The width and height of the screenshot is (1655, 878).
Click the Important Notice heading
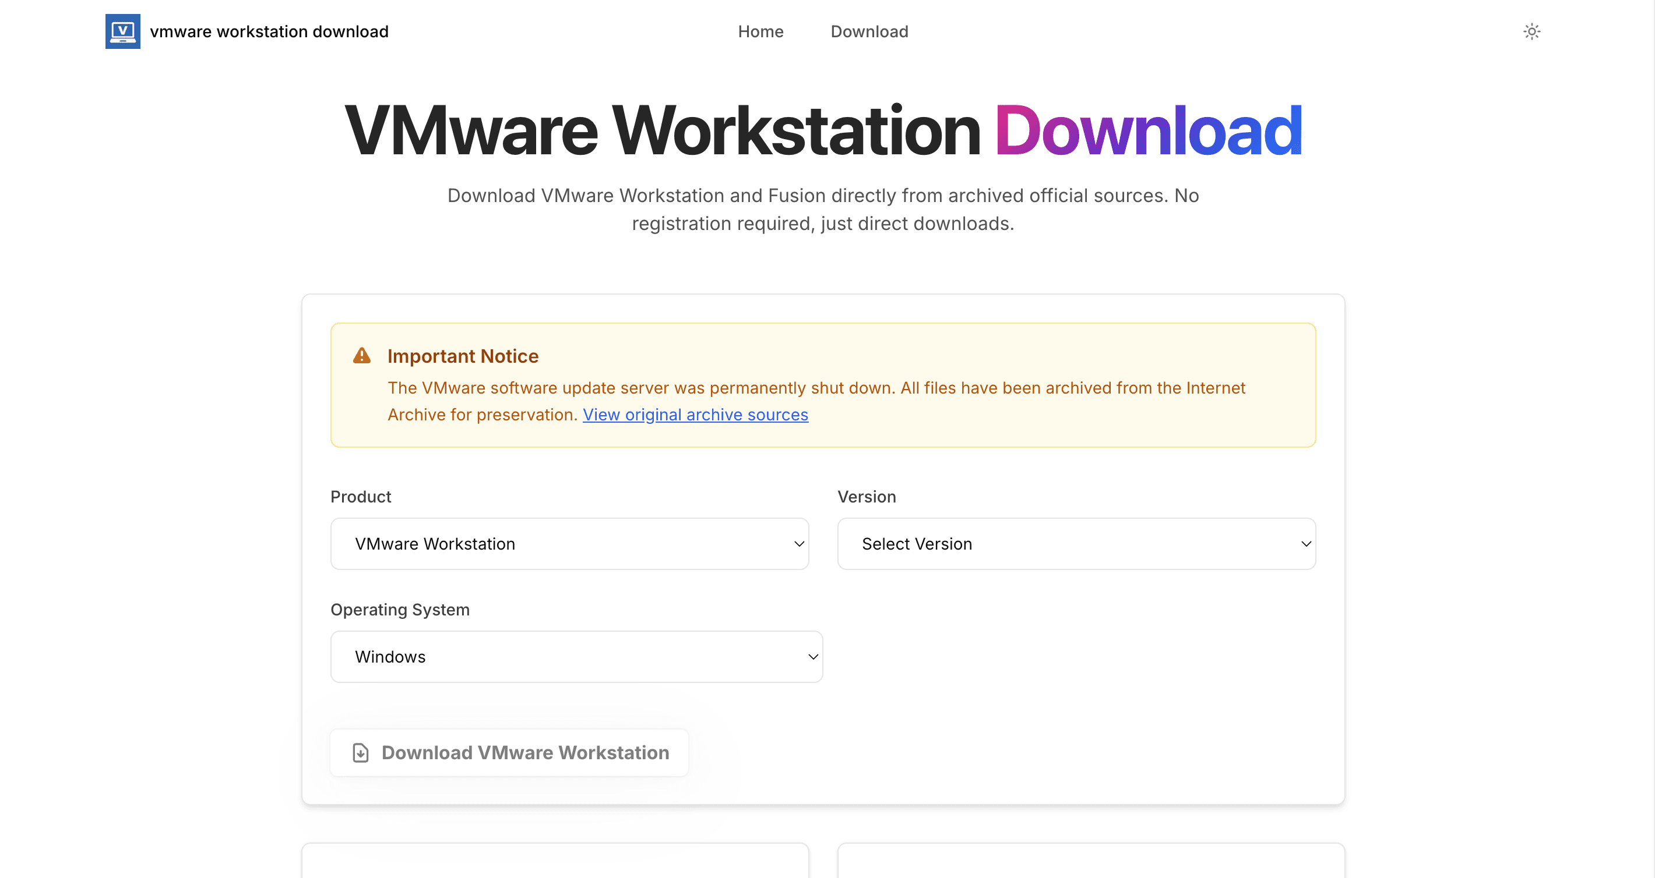[x=463, y=356]
